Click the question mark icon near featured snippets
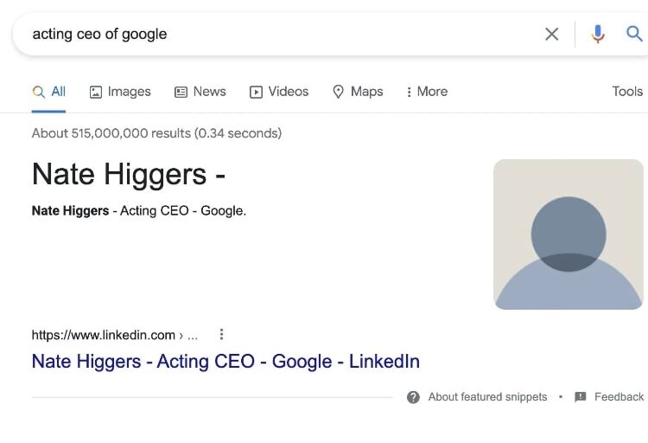This screenshot has width=648, height=443. (413, 397)
